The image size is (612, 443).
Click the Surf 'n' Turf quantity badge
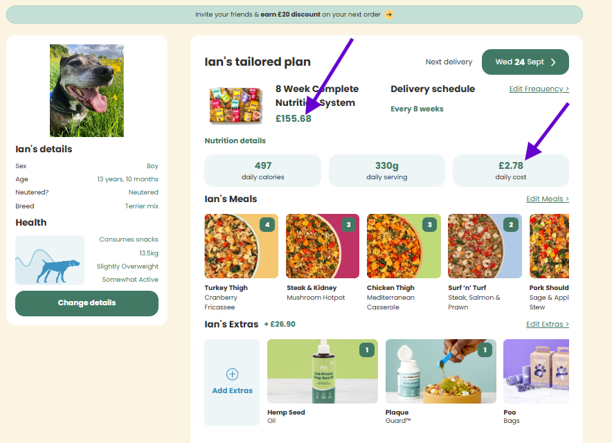511,225
